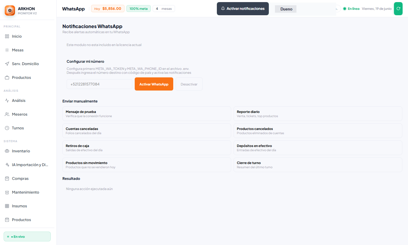The image size is (408, 245).
Task: Click the Configurar mi número heading
Action: pos(85,61)
